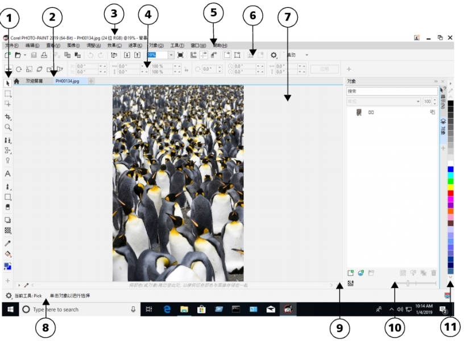Image resolution: width=468 pixels, height=341 pixels.
Task: Choose the Text tool
Action: [x=8, y=173]
